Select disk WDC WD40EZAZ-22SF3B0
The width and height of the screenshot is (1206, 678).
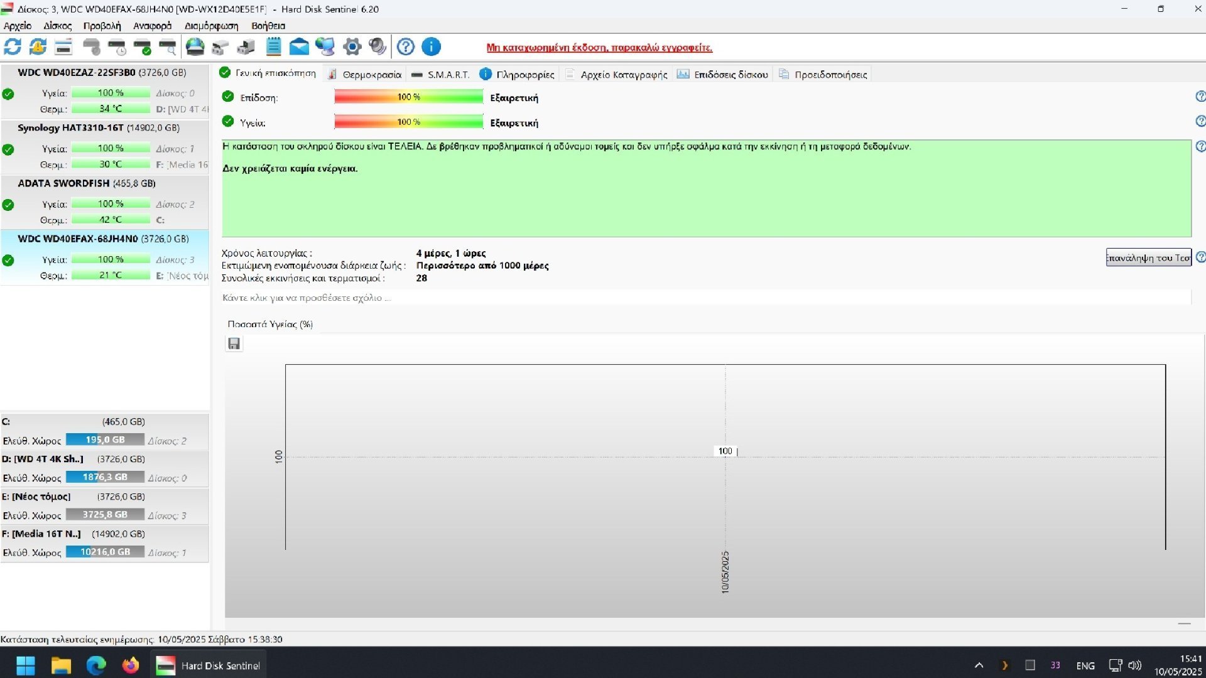pos(104,91)
